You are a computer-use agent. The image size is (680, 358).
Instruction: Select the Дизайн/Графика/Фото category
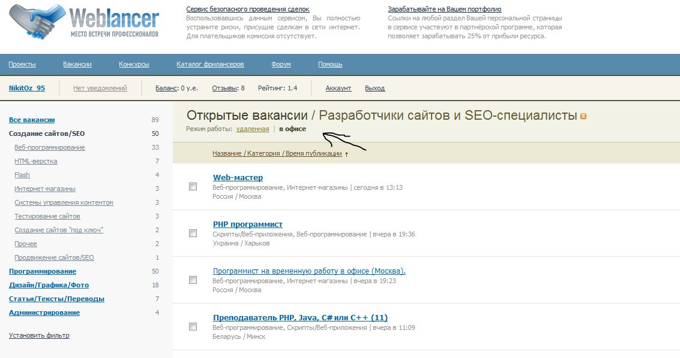tap(49, 285)
